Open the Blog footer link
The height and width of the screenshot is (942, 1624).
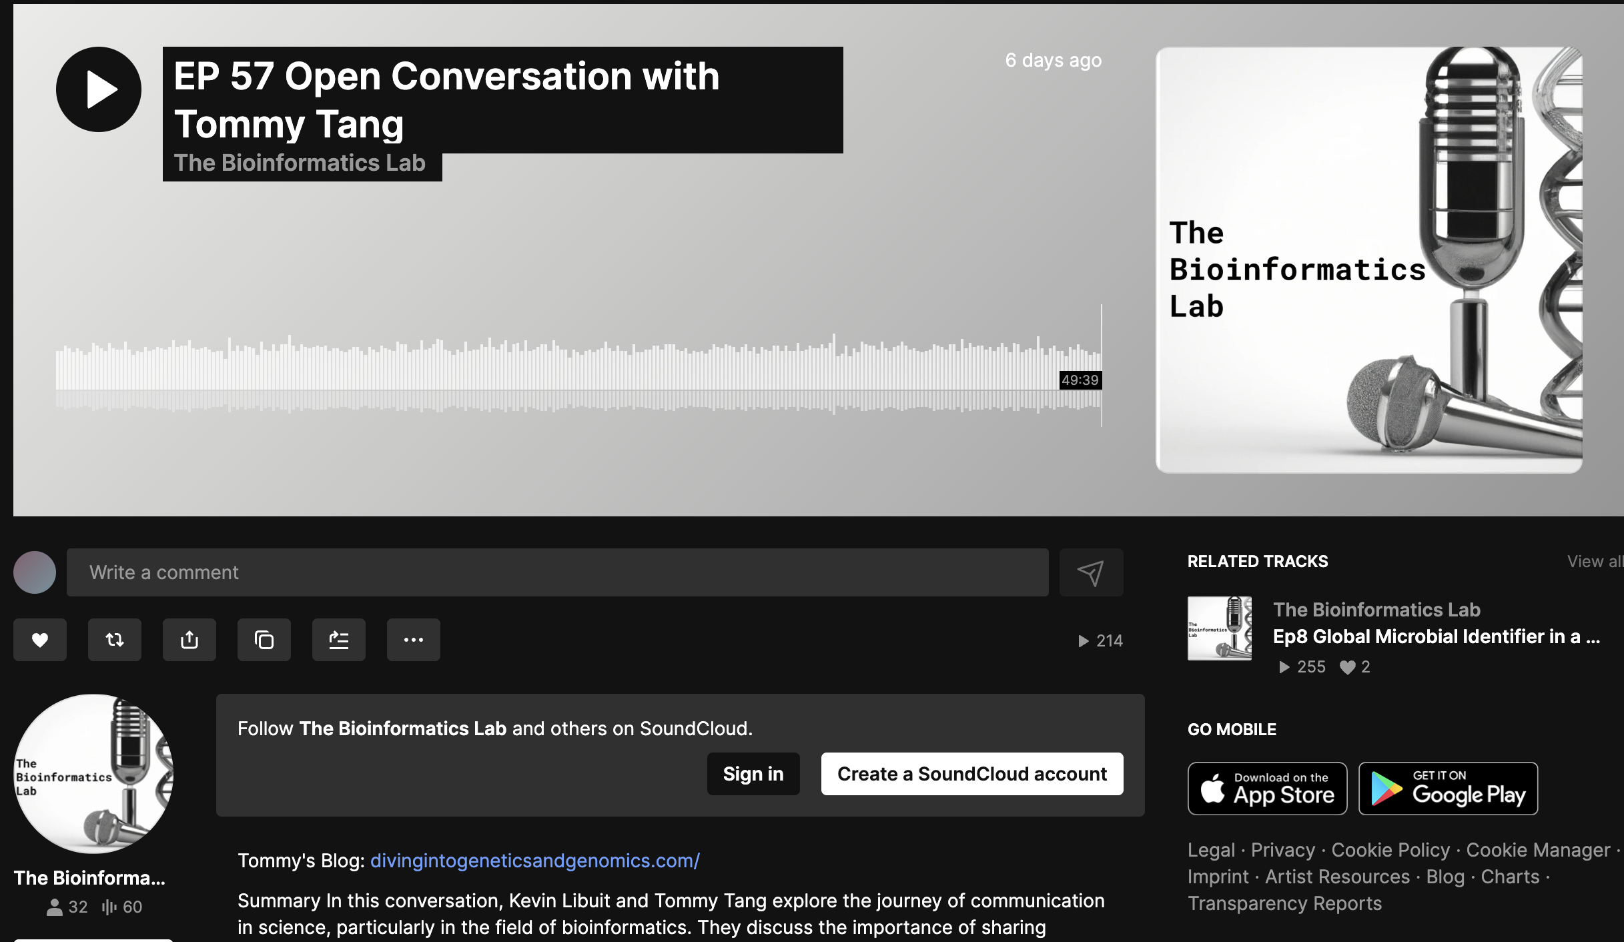click(x=1445, y=877)
